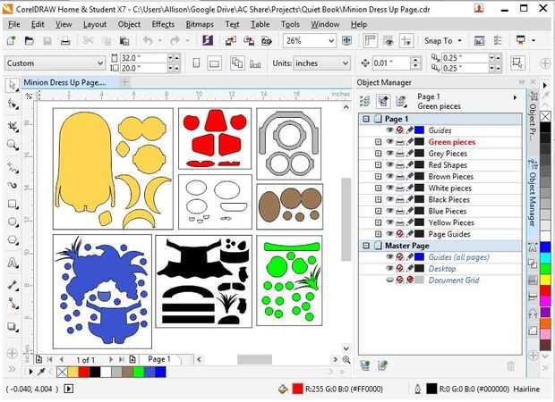555x402 pixels.
Task: Click the New document icon
Action: pyautogui.click(x=12, y=41)
